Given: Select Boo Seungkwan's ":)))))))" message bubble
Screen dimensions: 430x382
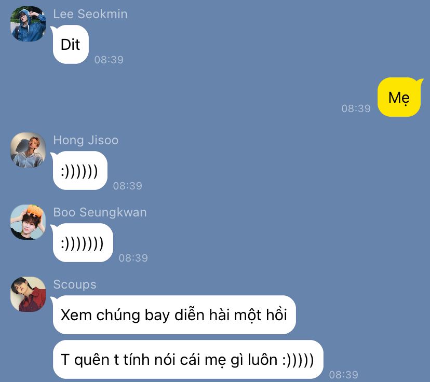Looking at the screenshot, I should click(x=83, y=243).
